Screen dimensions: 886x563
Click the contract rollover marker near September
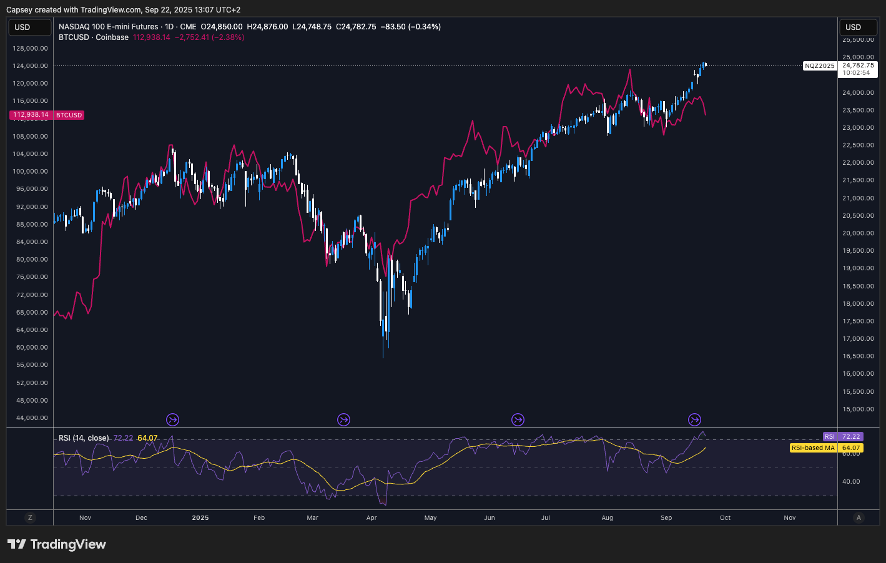(694, 420)
